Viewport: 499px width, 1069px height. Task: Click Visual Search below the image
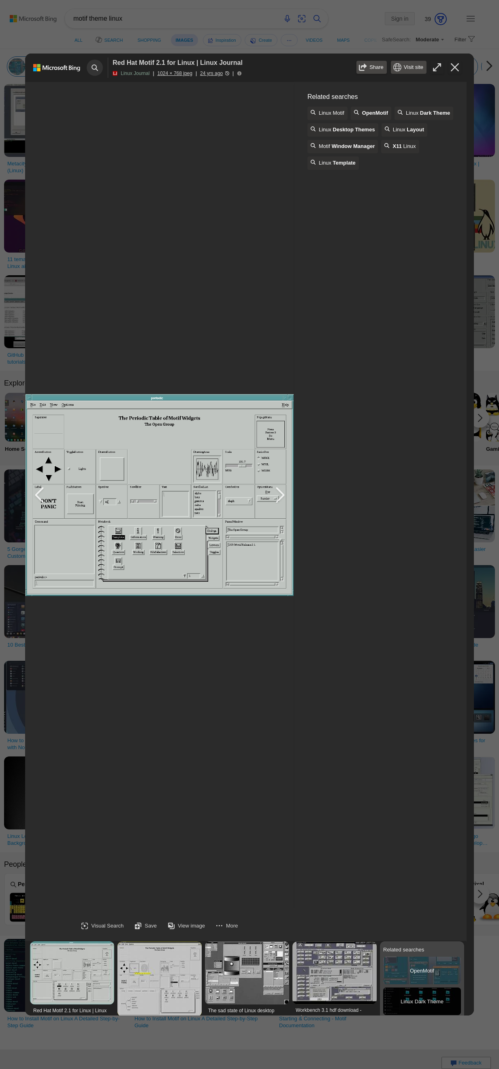(x=102, y=925)
